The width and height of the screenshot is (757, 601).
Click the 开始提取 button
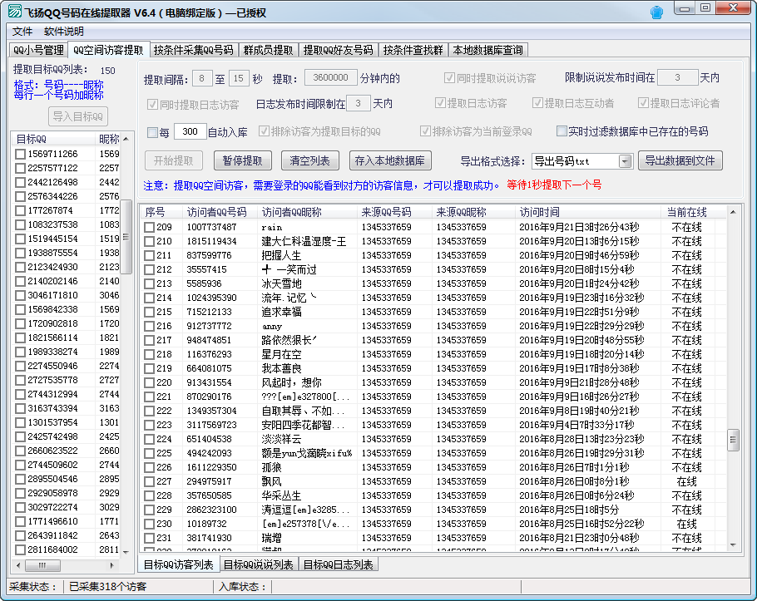173,160
